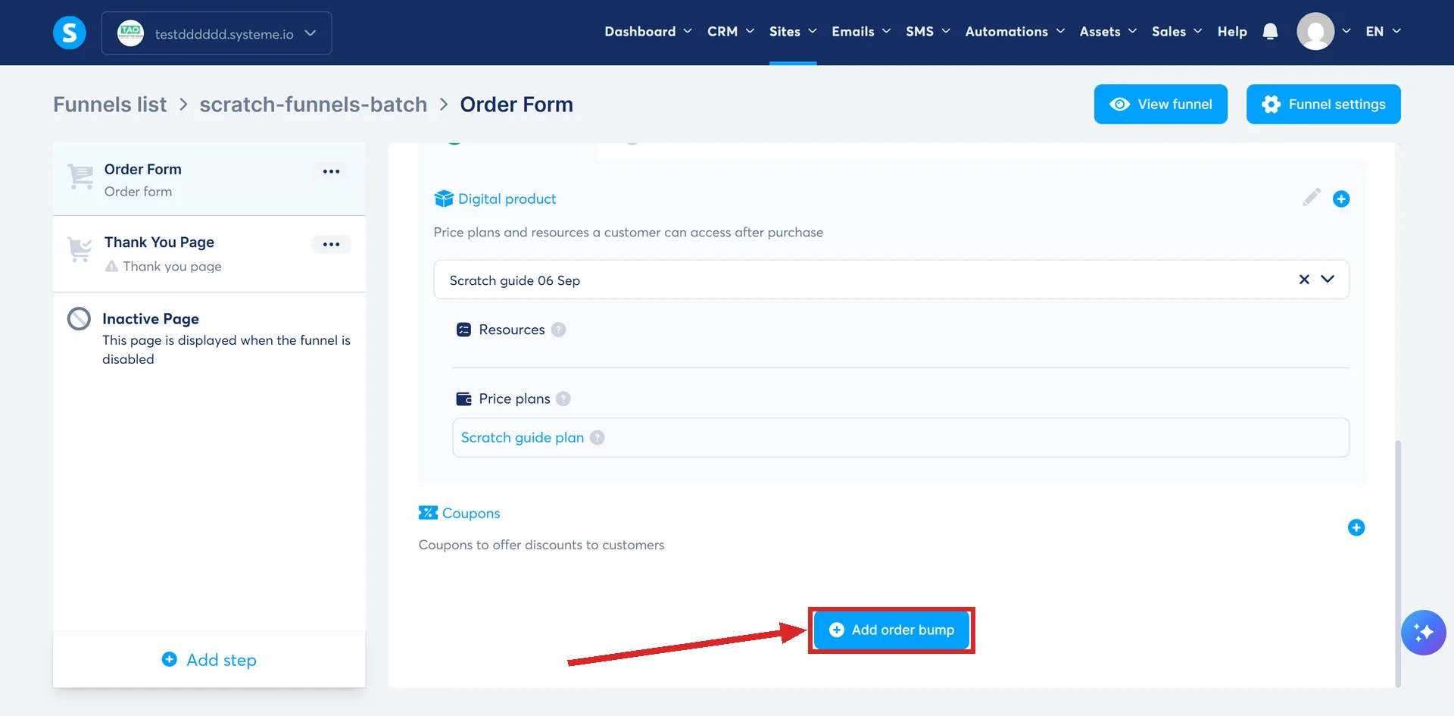Show the Scratch guide plan help icon
The height and width of the screenshot is (716, 1454).
(598, 438)
